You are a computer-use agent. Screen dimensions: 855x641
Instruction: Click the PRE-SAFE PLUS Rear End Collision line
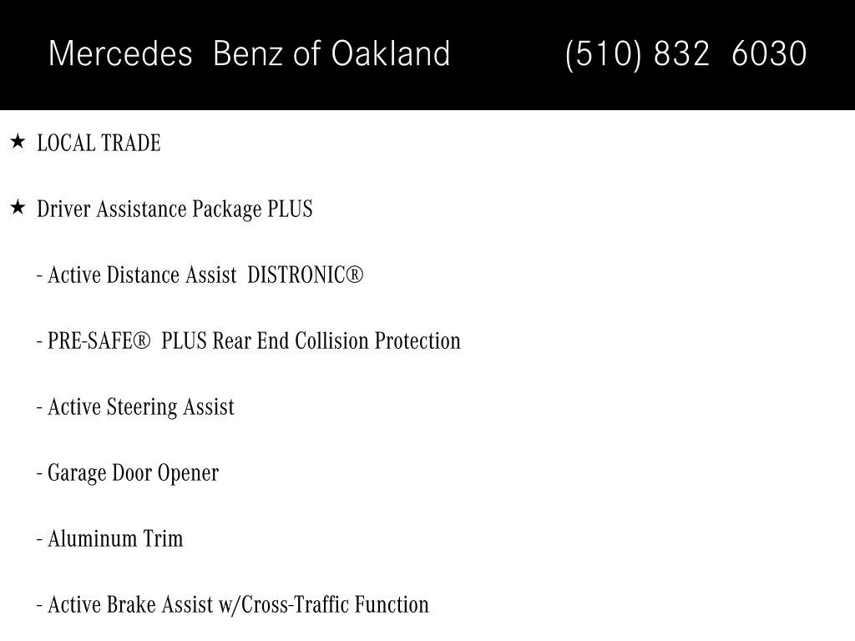[249, 341]
